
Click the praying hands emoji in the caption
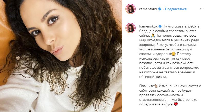click(x=153, y=36)
